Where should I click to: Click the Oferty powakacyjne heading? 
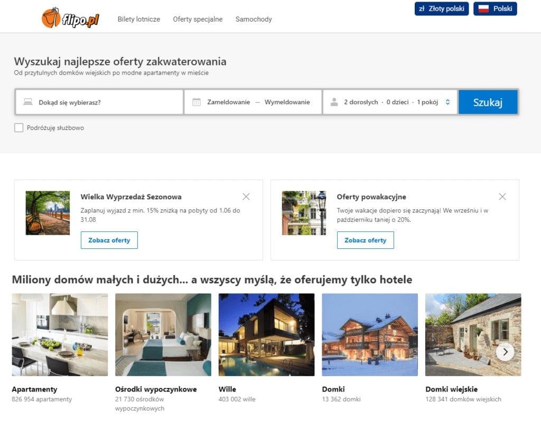coord(371,197)
